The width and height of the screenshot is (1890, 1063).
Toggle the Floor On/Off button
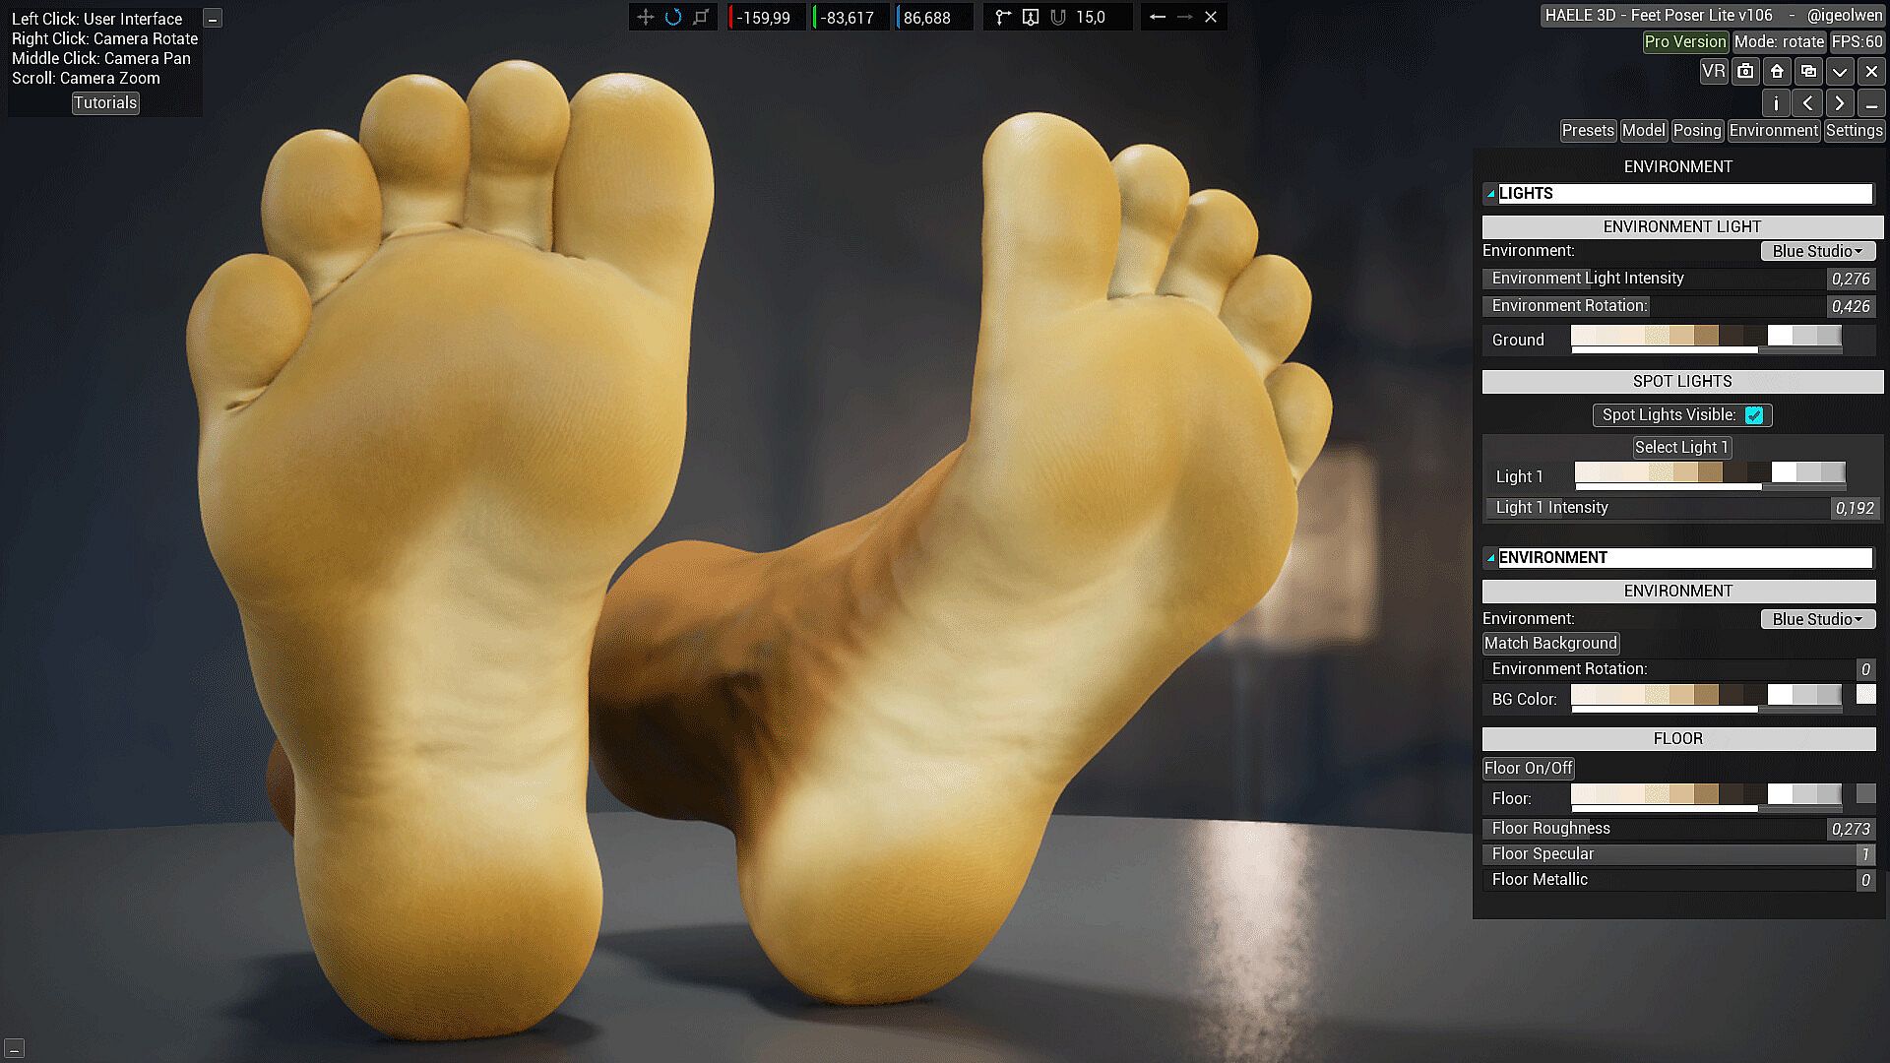coord(1528,768)
